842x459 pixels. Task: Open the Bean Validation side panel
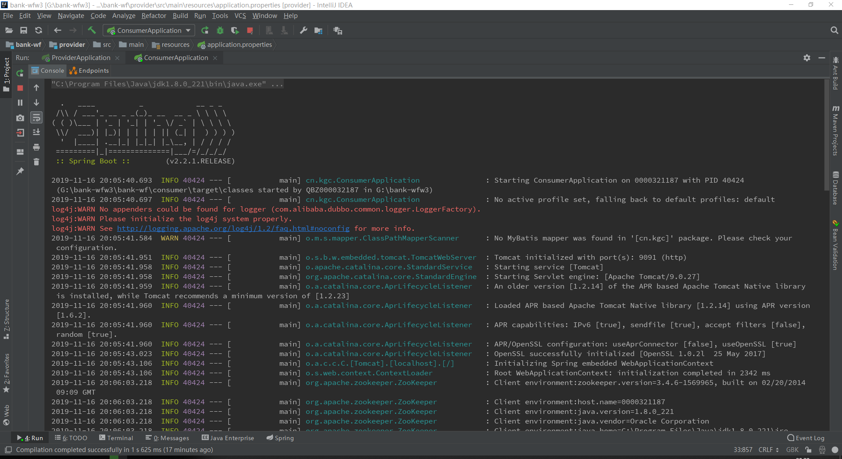[835, 245]
